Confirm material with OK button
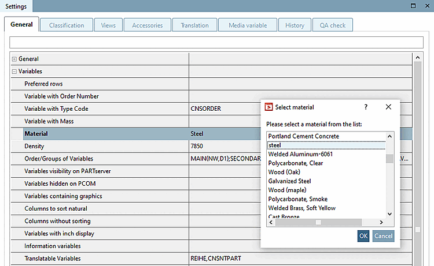Viewport: 434px width, 266px height. [x=363, y=236]
